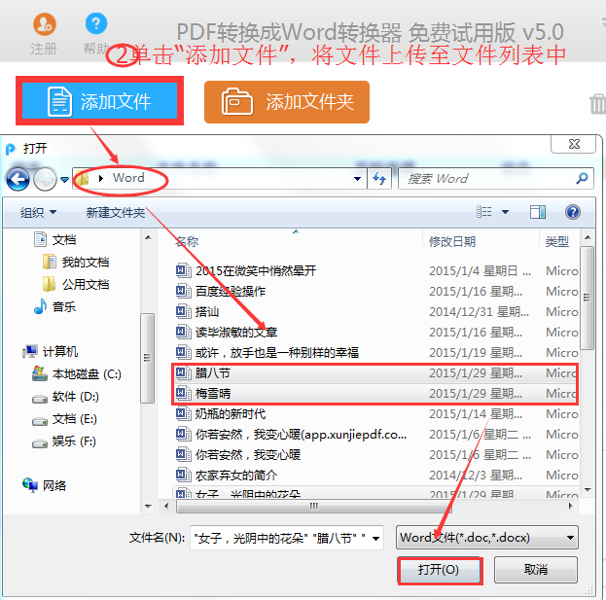Image resolution: width=606 pixels, height=600 pixels.
Task: Click the 添加文件 add file button
Action: [100, 101]
